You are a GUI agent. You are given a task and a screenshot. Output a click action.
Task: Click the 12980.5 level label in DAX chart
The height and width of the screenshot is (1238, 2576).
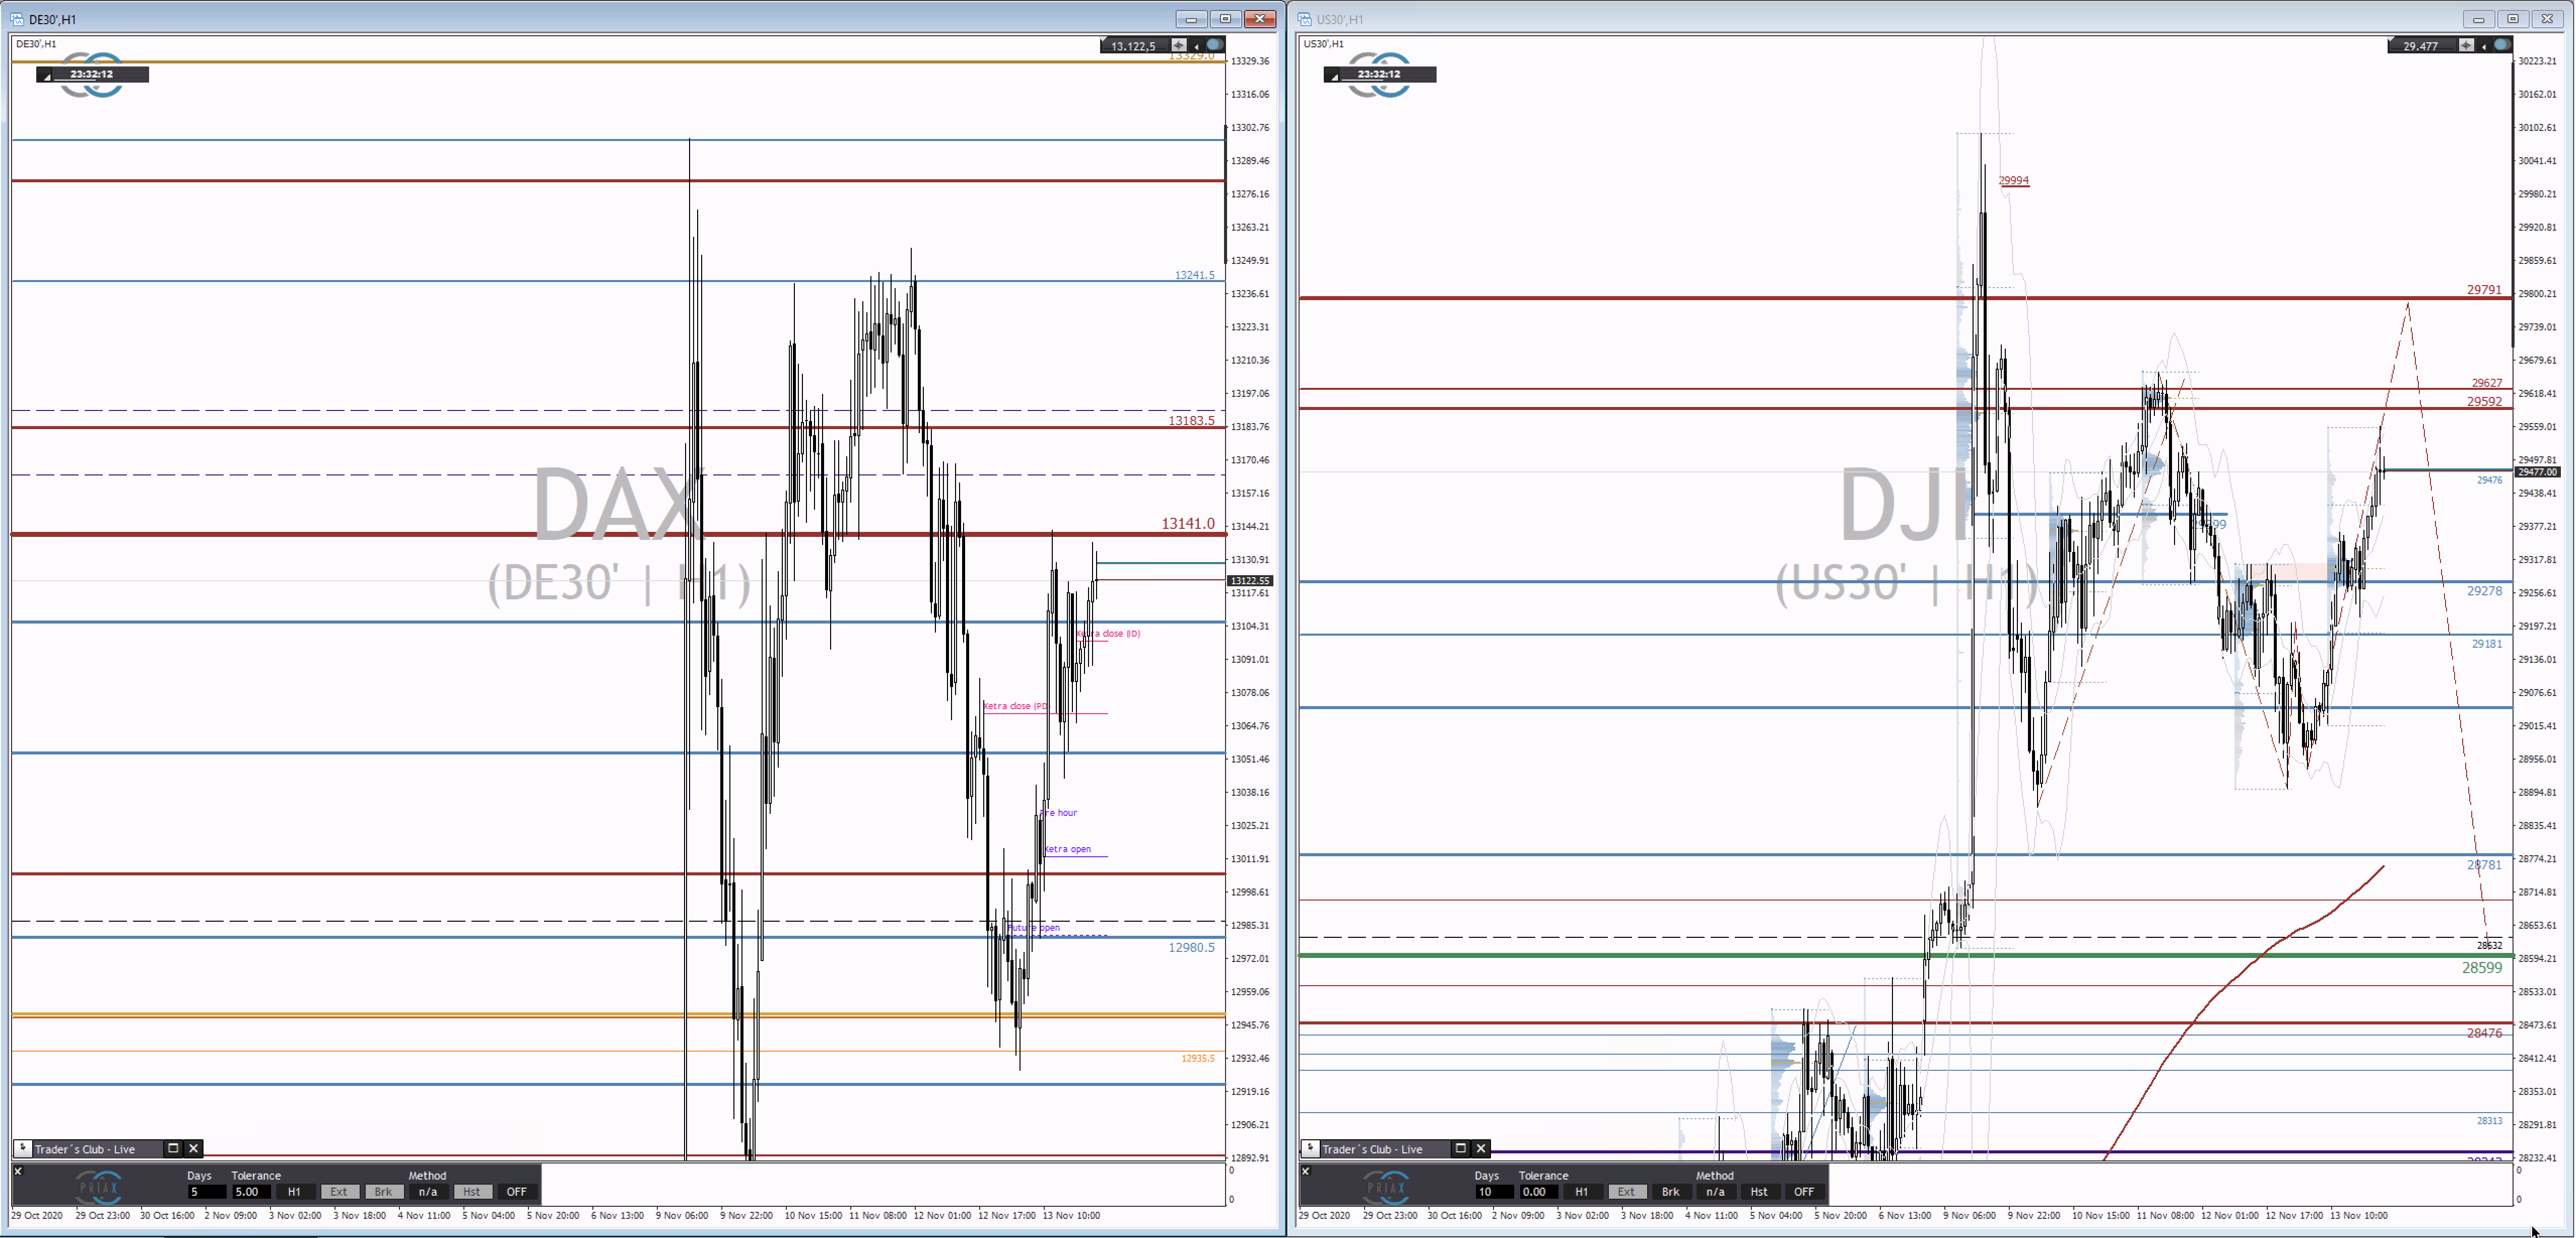pyautogui.click(x=1191, y=947)
